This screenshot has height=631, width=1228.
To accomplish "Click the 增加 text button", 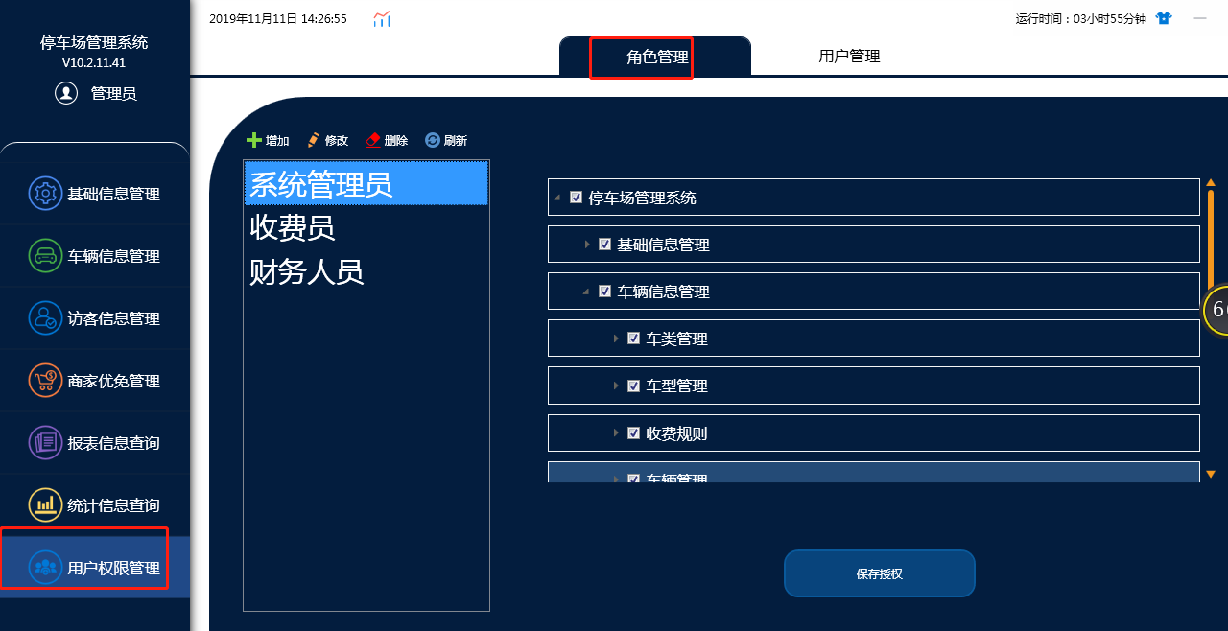I will click(277, 141).
